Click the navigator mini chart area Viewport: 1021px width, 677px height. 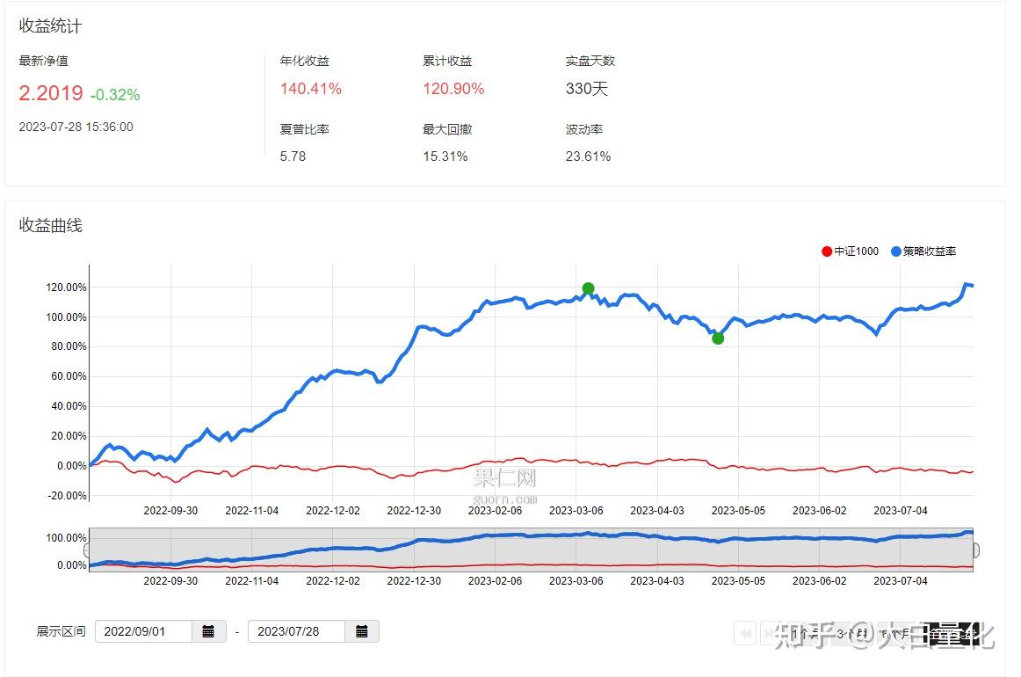tap(531, 550)
